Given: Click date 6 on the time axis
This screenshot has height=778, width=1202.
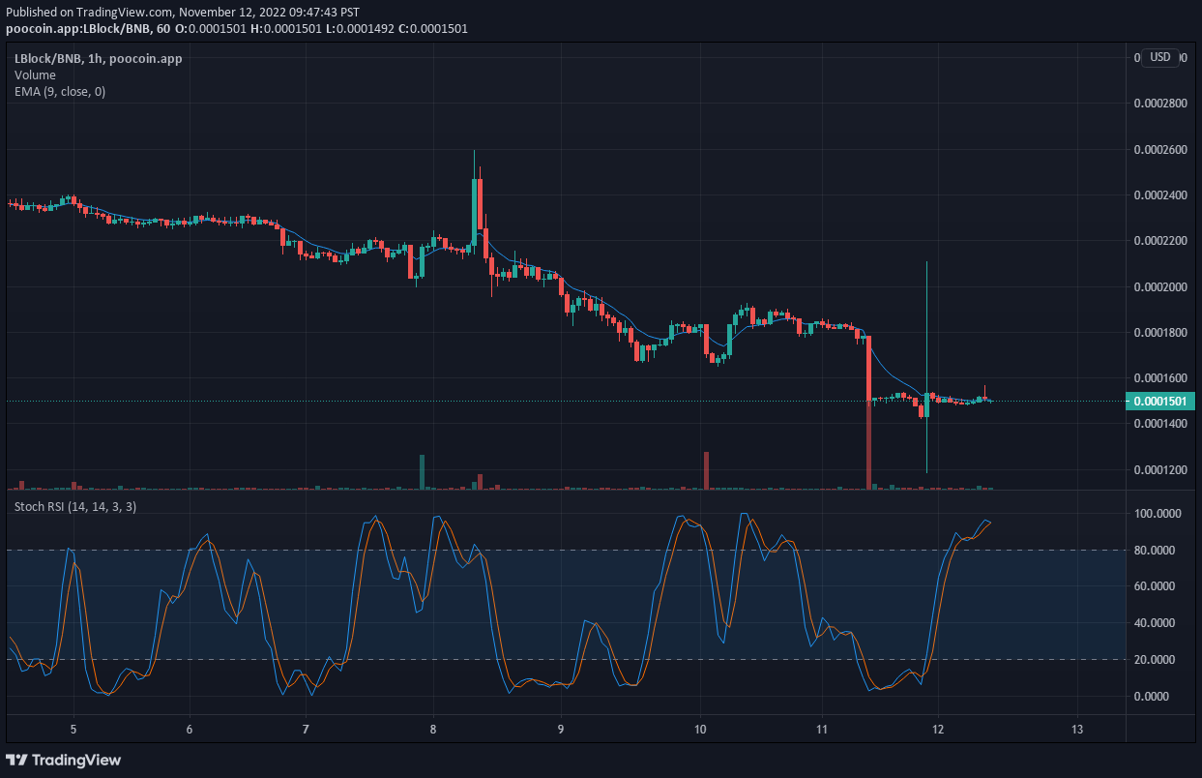Looking at the screenshot, I should (x=190, y=729).
